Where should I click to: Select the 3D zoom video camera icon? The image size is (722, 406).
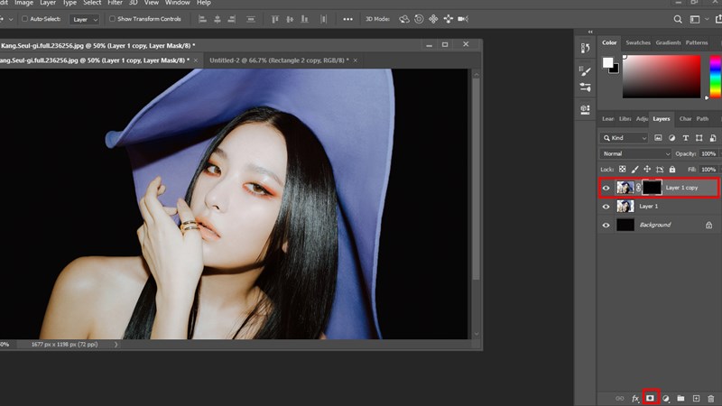pyautogui.click(x=463, y=19)
